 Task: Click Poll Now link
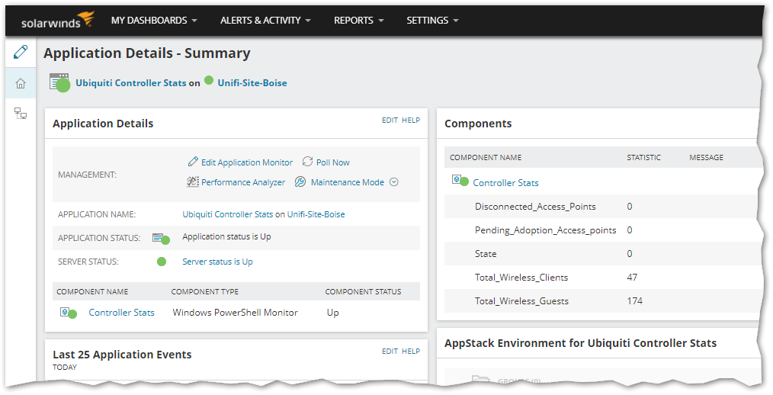tap(333, 162)
